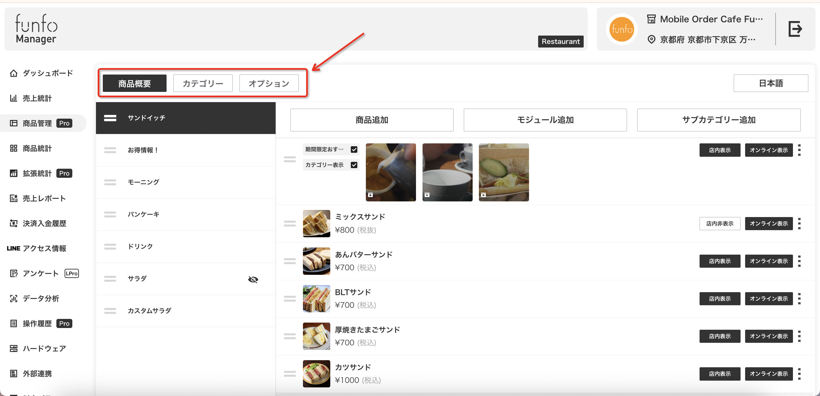Open the 日本語 language dropdown
The image size is (820, 396).
click(771, 83)
